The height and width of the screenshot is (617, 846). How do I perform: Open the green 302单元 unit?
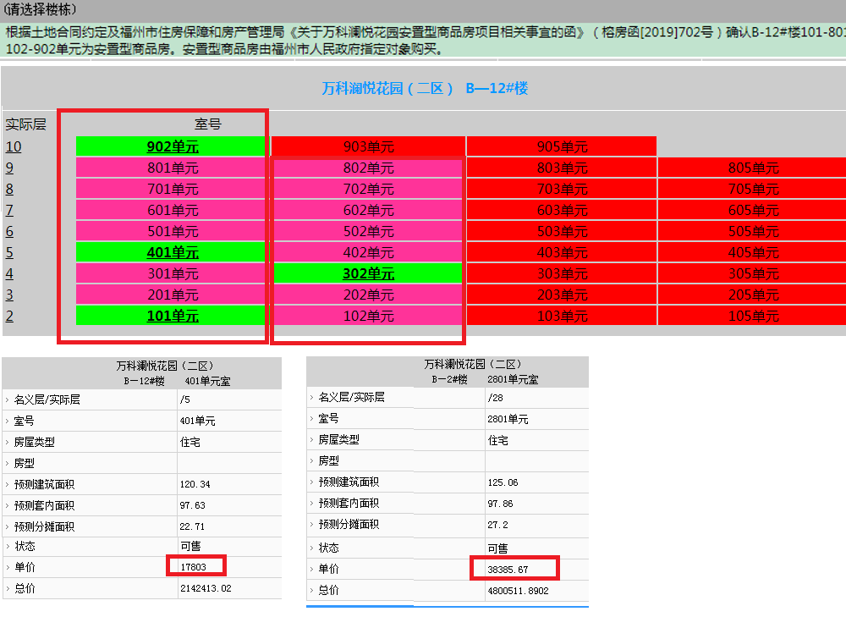[365, 273]
